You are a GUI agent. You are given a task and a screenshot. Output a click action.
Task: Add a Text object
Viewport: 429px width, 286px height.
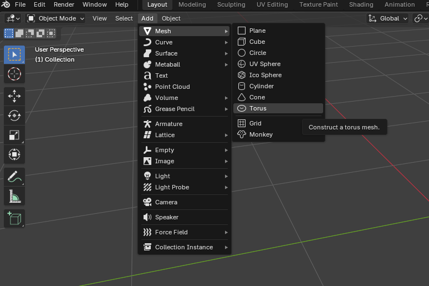click(185, 76)
